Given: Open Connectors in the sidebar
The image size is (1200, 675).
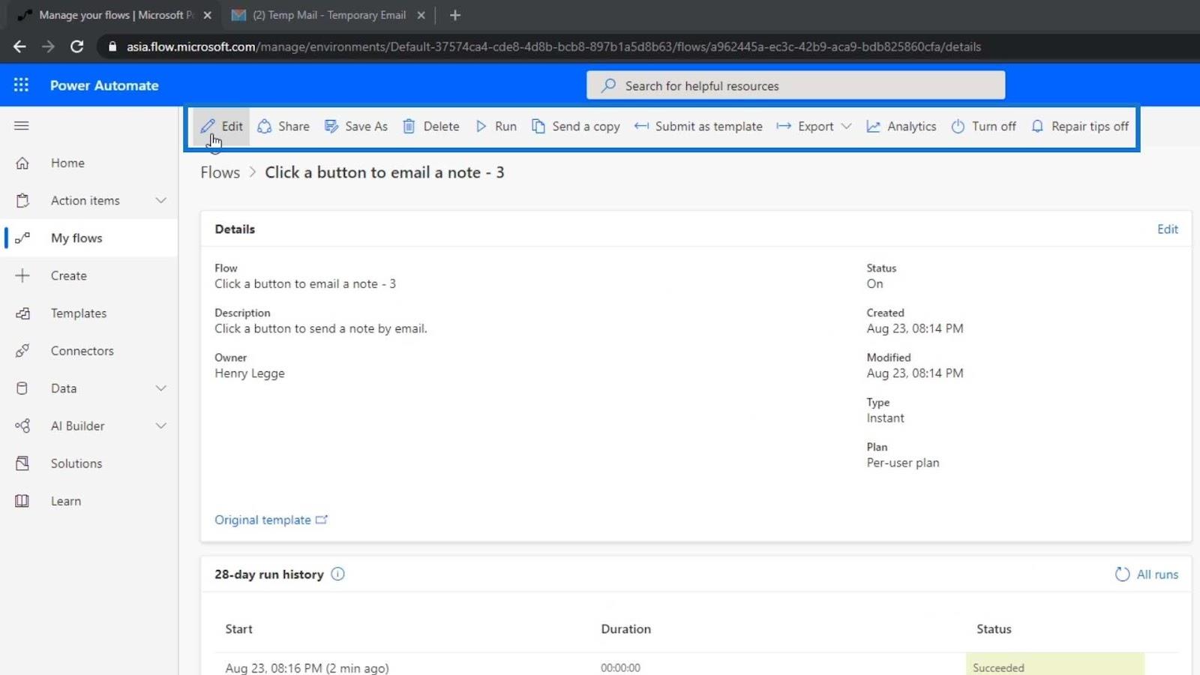Looking at the screenshot, I should click(x=82, y=350).
